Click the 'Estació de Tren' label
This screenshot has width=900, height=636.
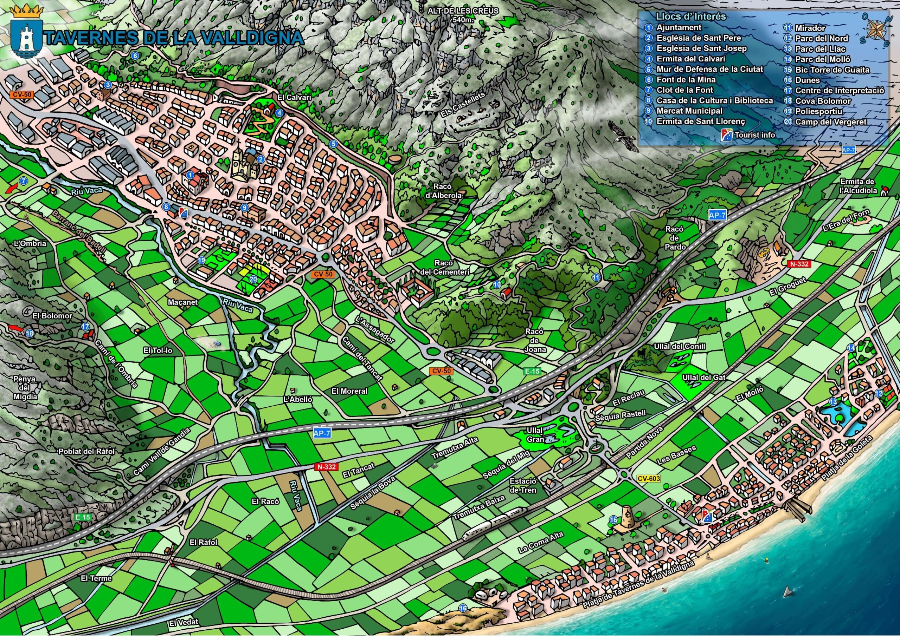523,486
